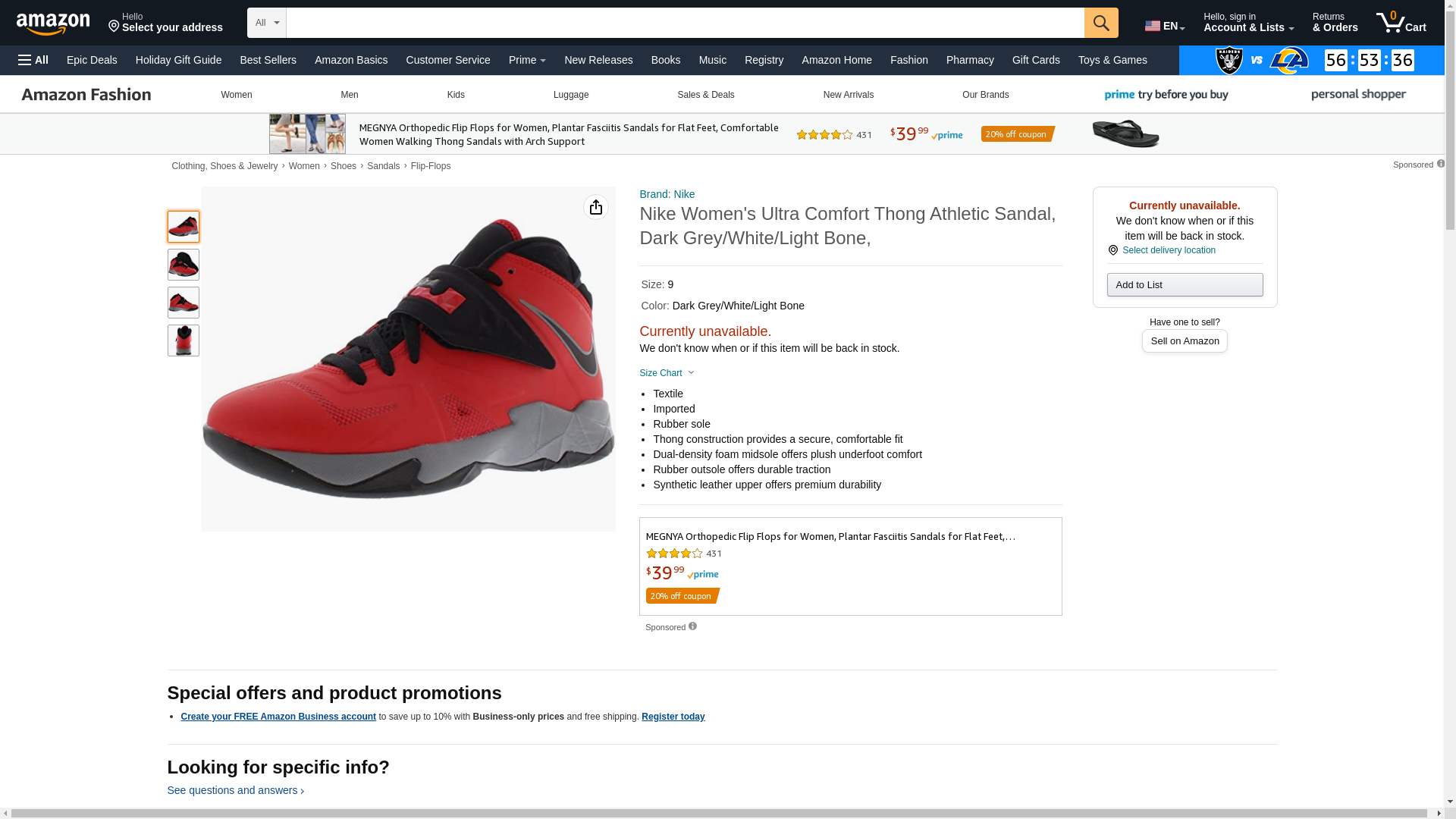Expand the Prime menu
The image size is (1456, 819).
527,60
